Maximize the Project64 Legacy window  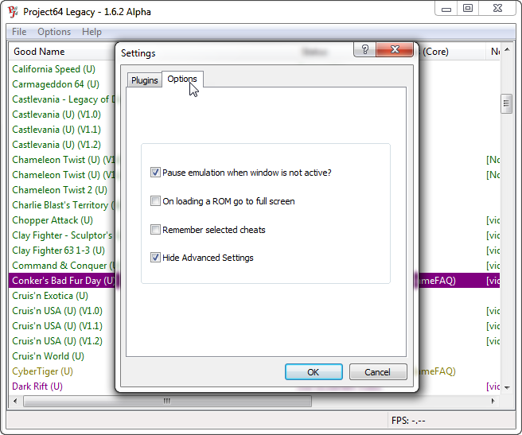coord(468,9)
